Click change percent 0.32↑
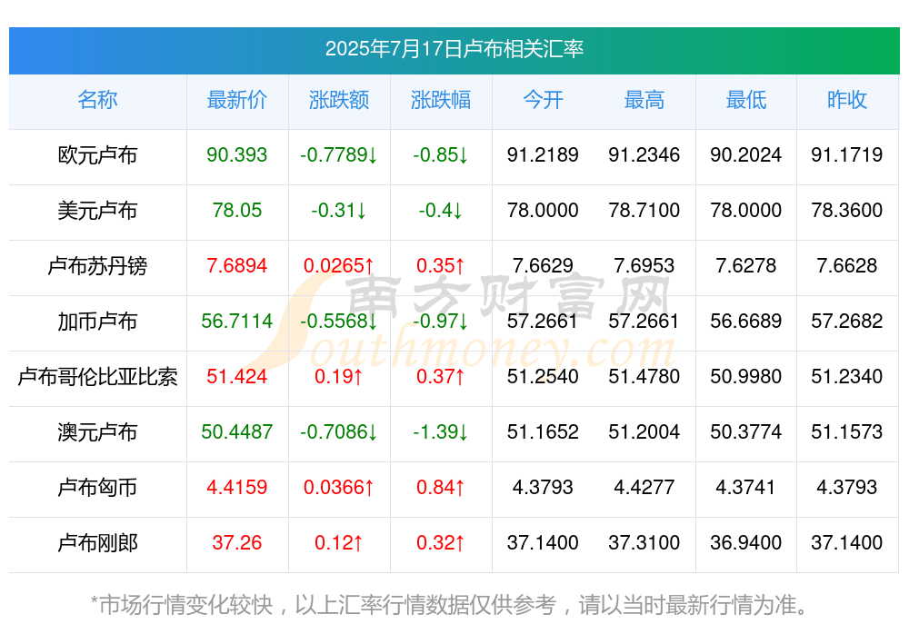Viewport: 909px width, 634px height. [x=441, y=542]
